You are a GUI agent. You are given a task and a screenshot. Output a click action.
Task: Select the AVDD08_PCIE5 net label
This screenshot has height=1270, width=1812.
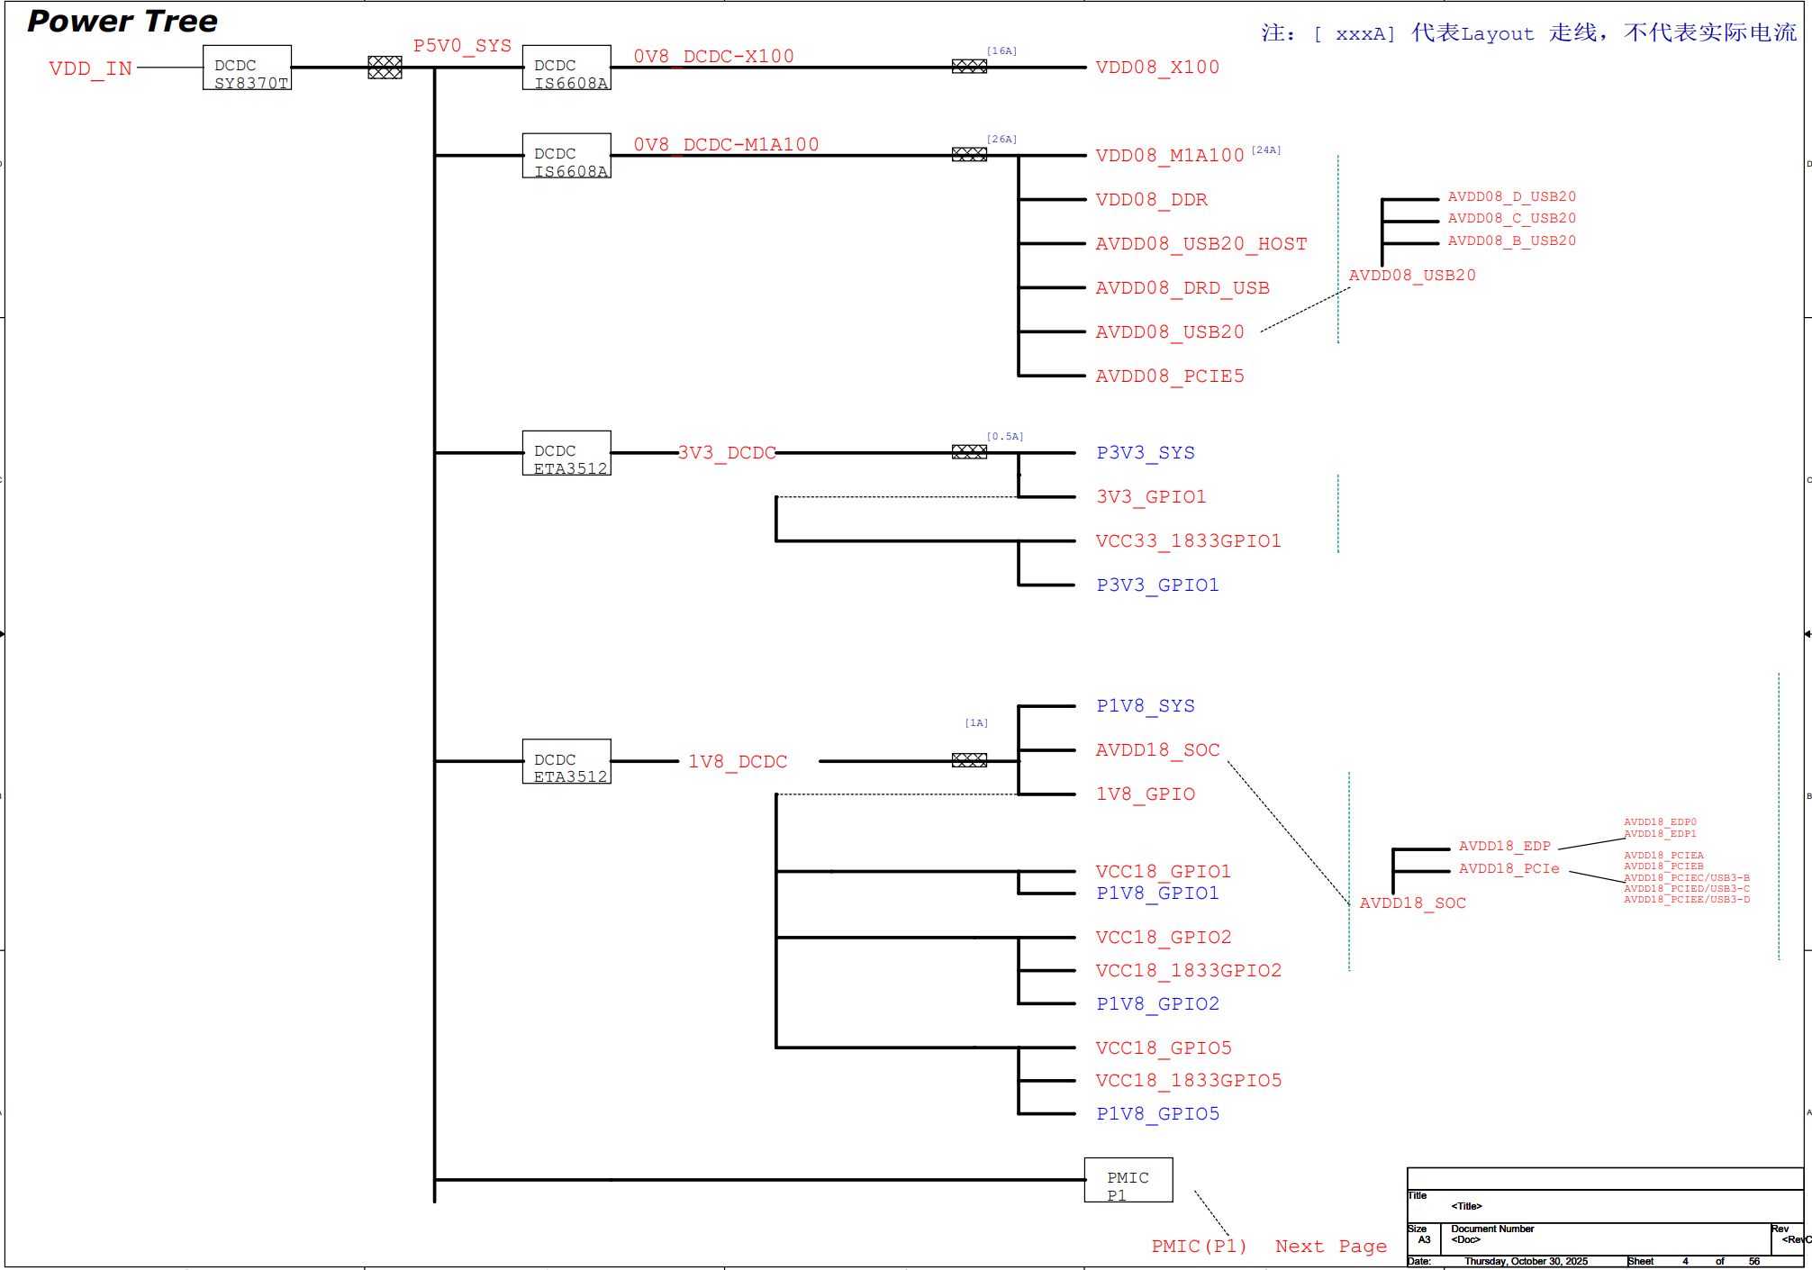(1169, 376)
